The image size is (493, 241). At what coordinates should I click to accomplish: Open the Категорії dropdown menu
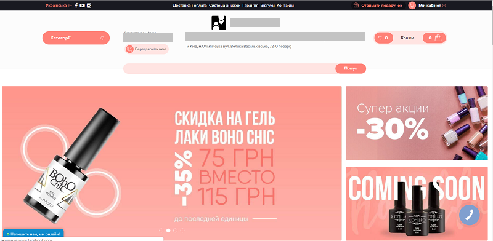[x=76, y=38]
